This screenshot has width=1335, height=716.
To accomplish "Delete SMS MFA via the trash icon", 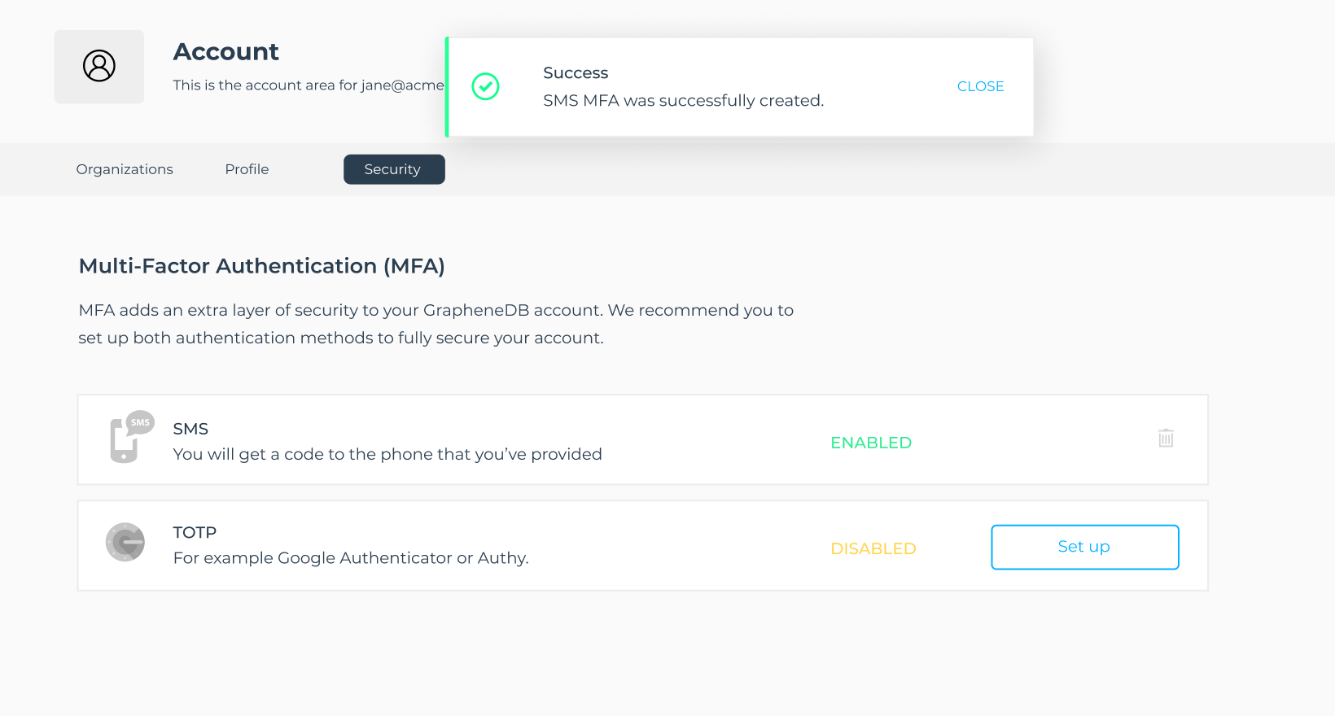I will pos(1166,438).
